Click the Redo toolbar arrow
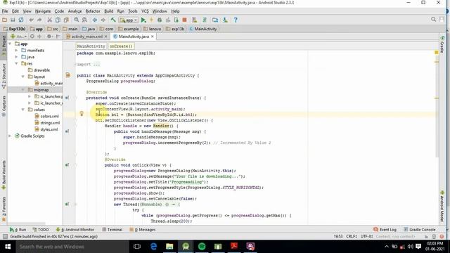Viewport: 450px width, 253px height. point(39,20)
